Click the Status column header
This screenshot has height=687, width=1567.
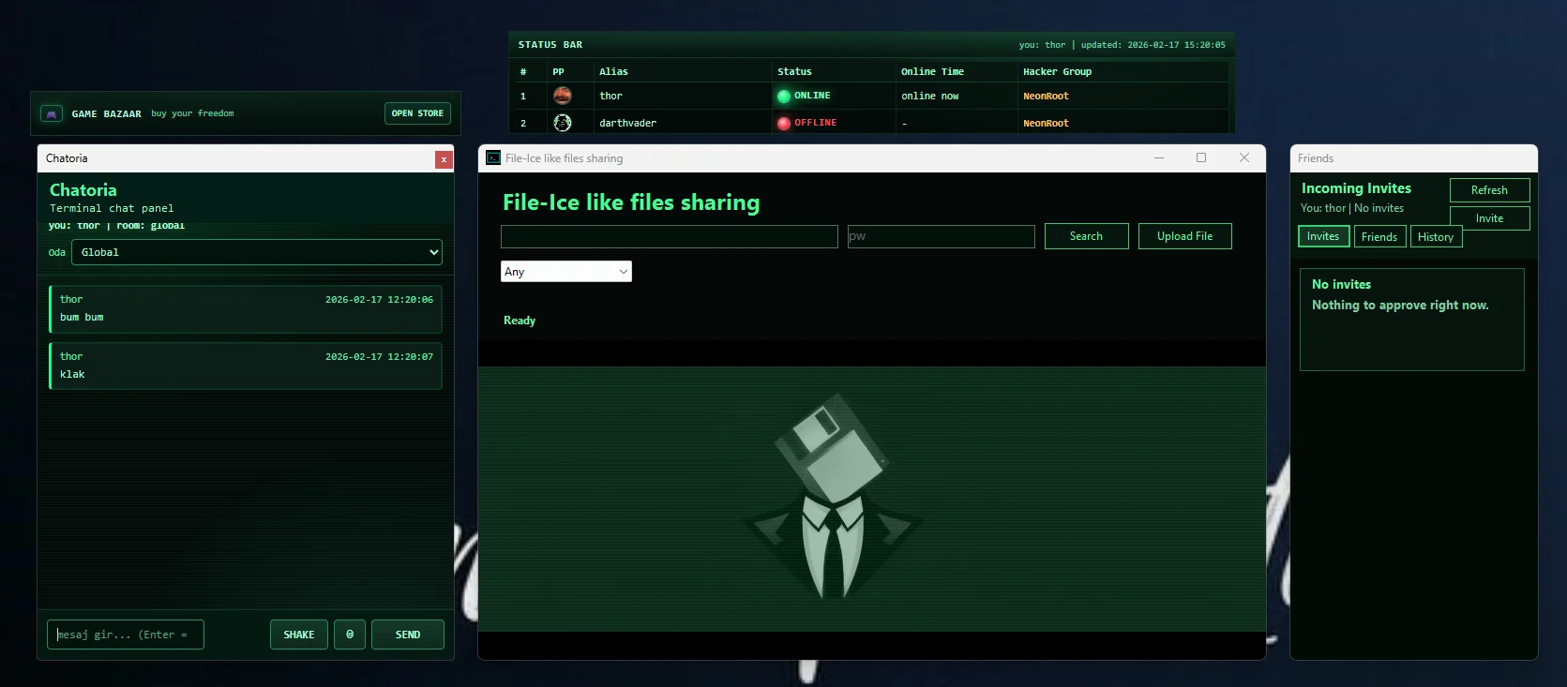[794, 71]
